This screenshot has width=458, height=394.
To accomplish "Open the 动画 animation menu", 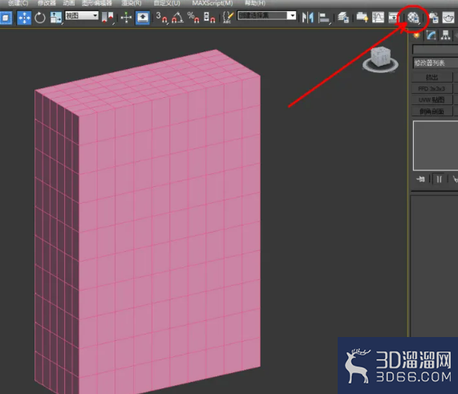I will click(69, 3).
